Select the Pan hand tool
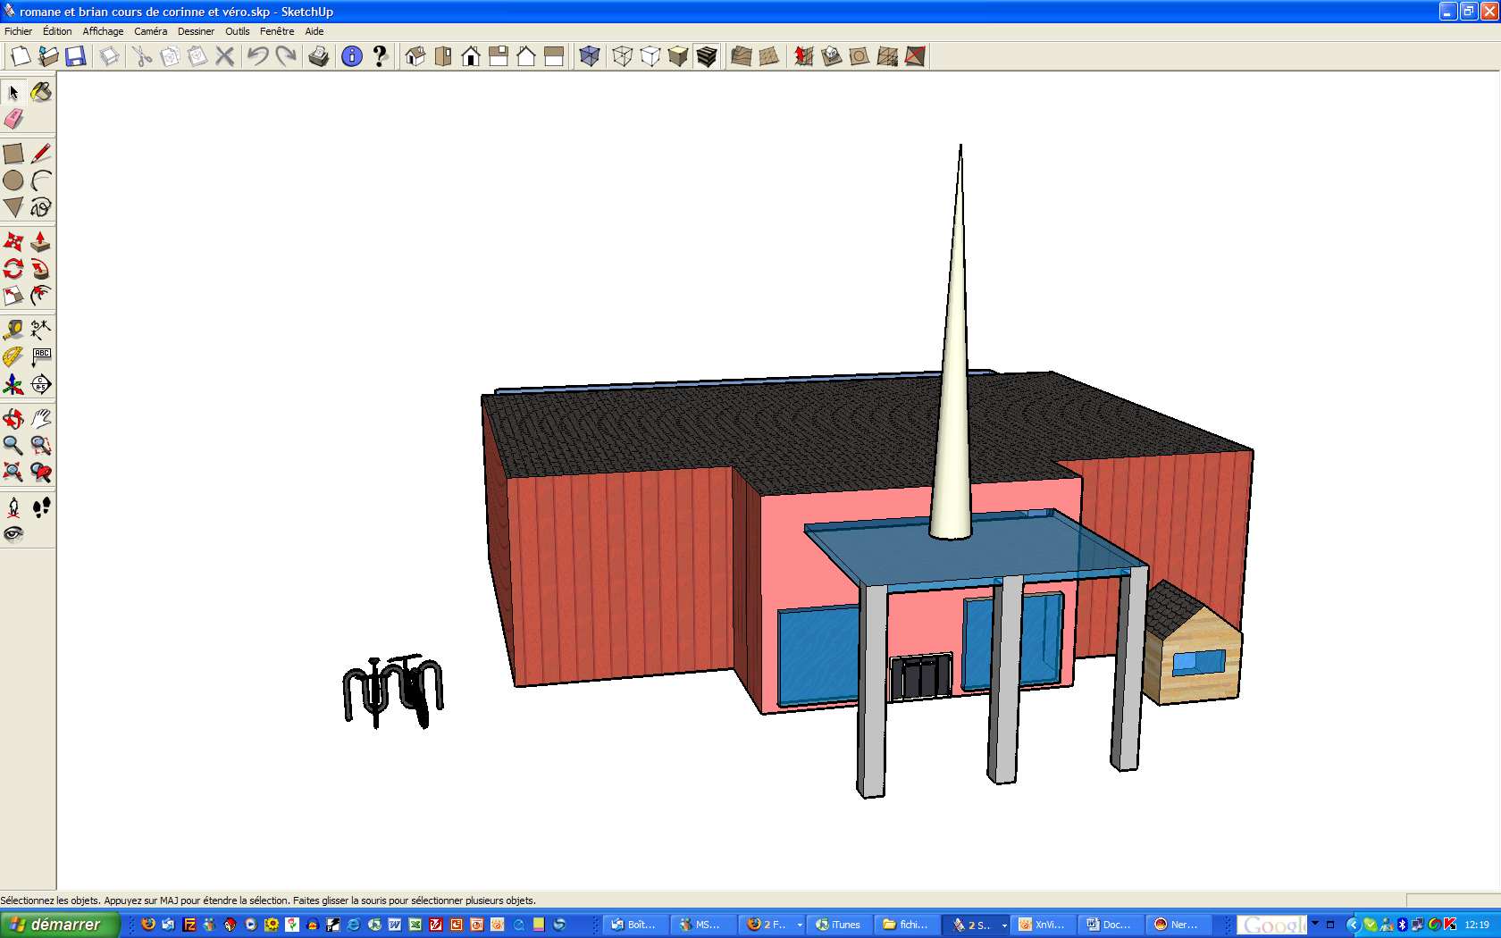The width and height of the screenshot is (1501, 938). [41, 419]
